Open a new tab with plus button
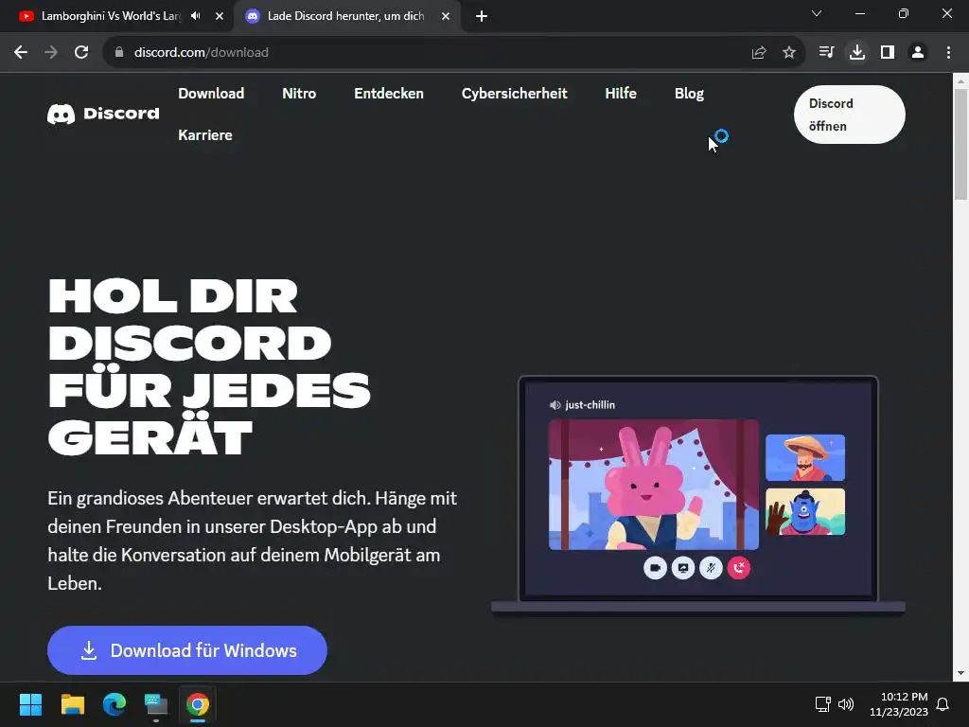Screen dimensions: 969x727 482,16
